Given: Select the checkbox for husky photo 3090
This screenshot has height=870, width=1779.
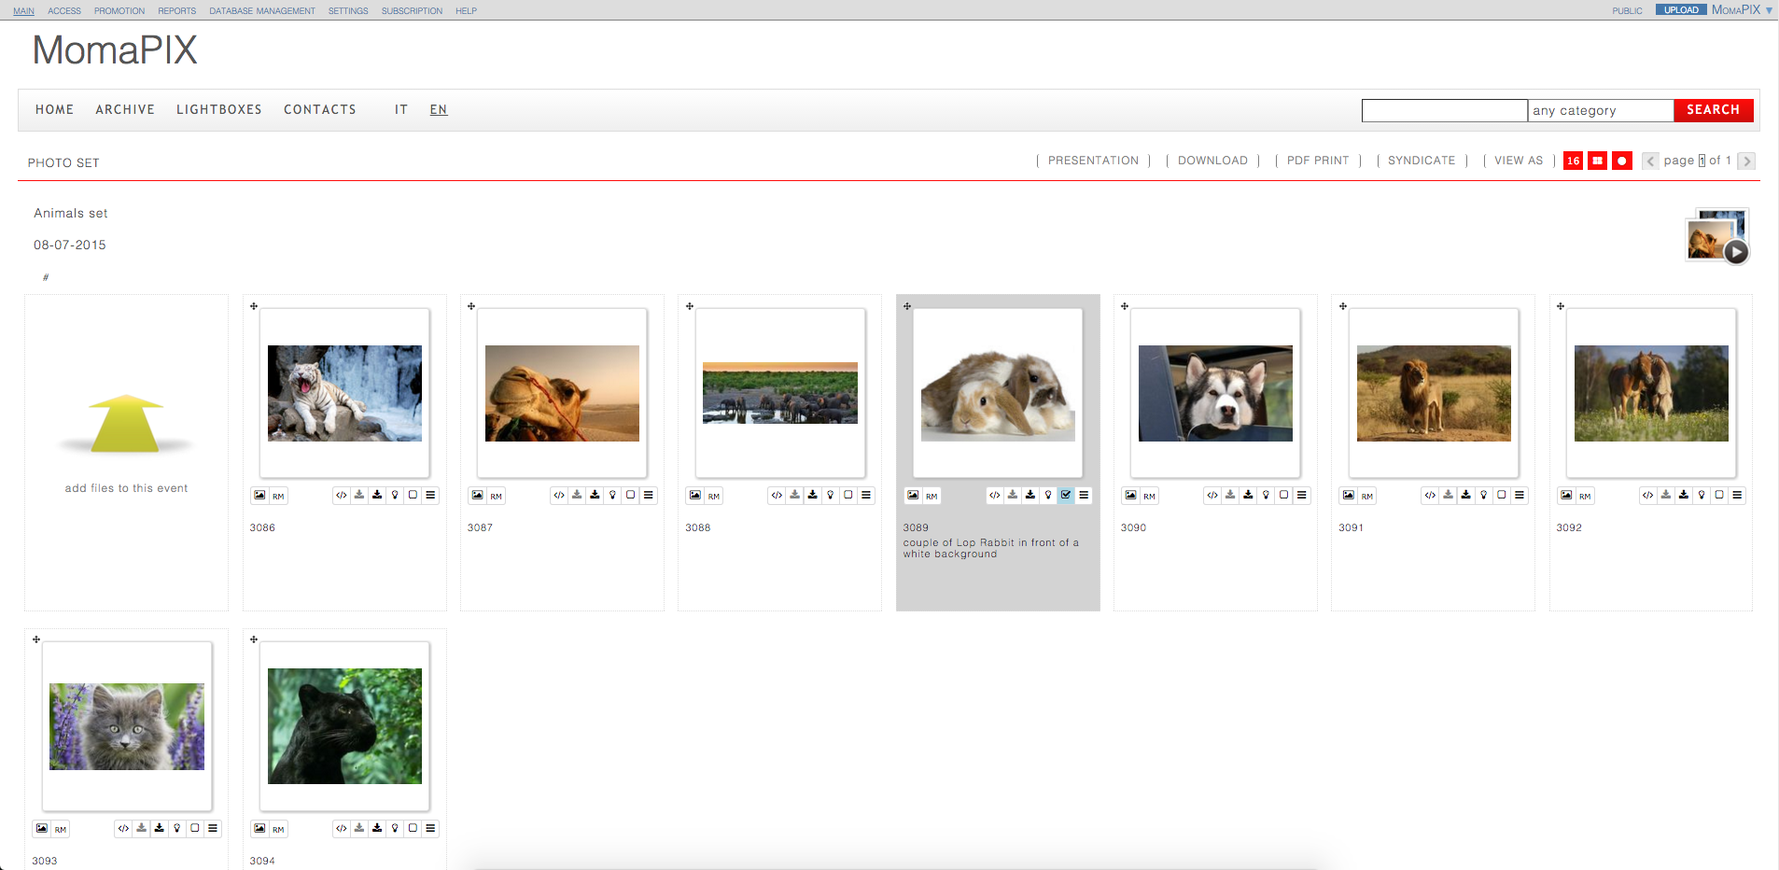Looking at the screenshot, I should click(1283, 496).
